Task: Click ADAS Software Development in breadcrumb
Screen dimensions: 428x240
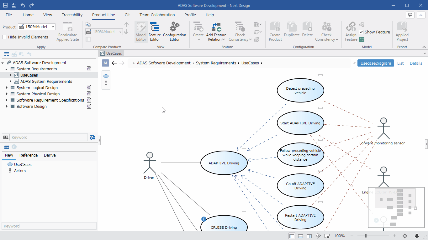Action: click(x=164, y=63)
